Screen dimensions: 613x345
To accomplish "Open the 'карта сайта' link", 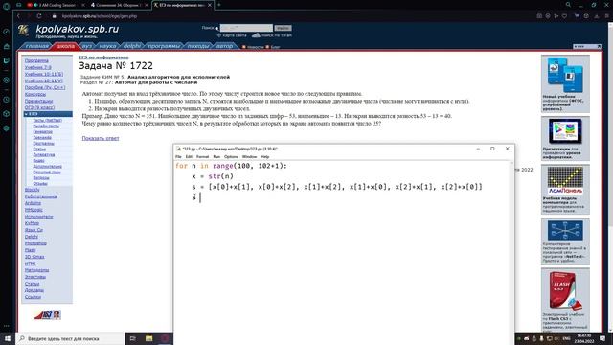I will 235,35.
